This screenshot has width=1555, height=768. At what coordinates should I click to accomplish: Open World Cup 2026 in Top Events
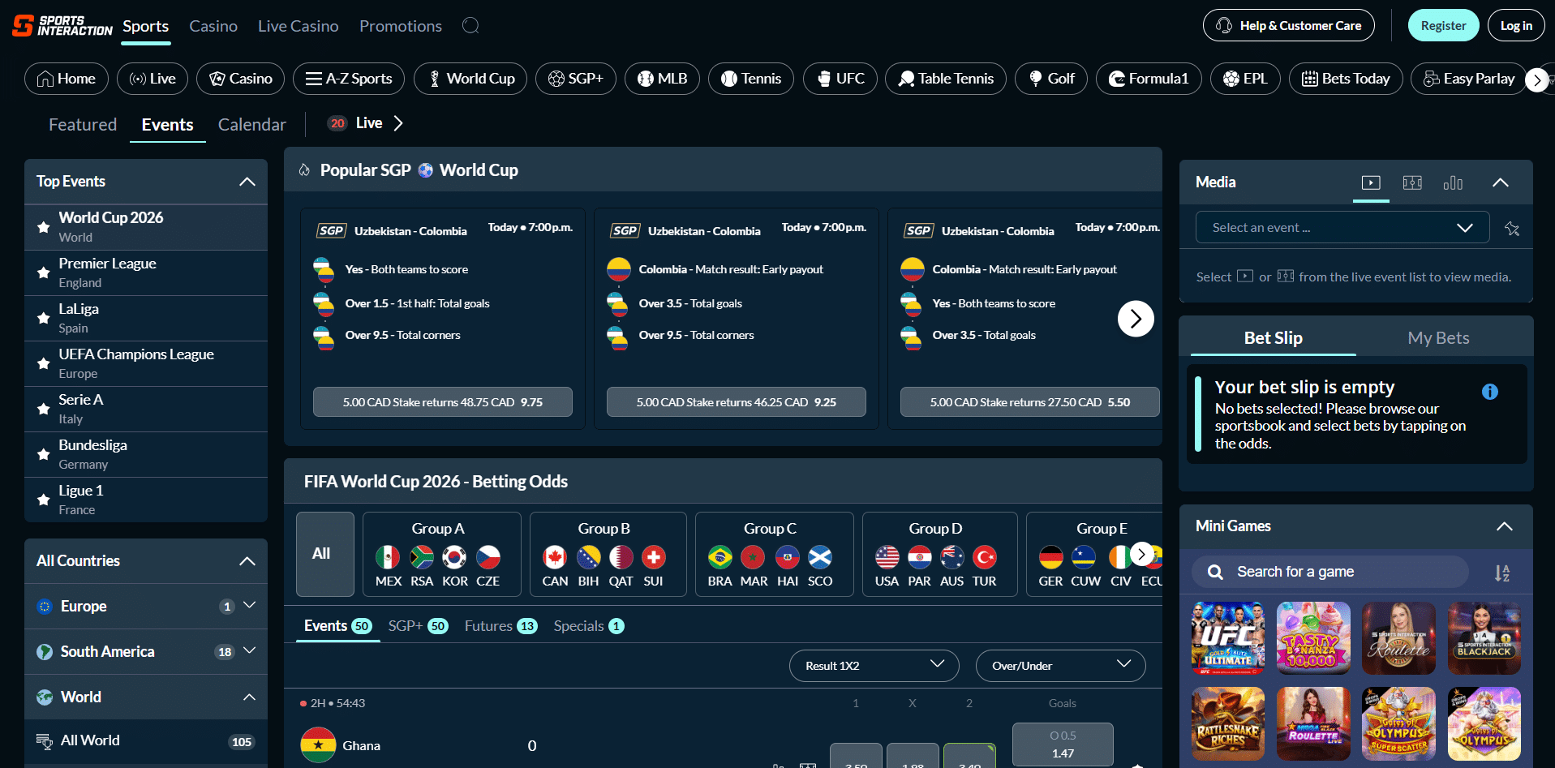pyautogui.click(x=146, y=227)
